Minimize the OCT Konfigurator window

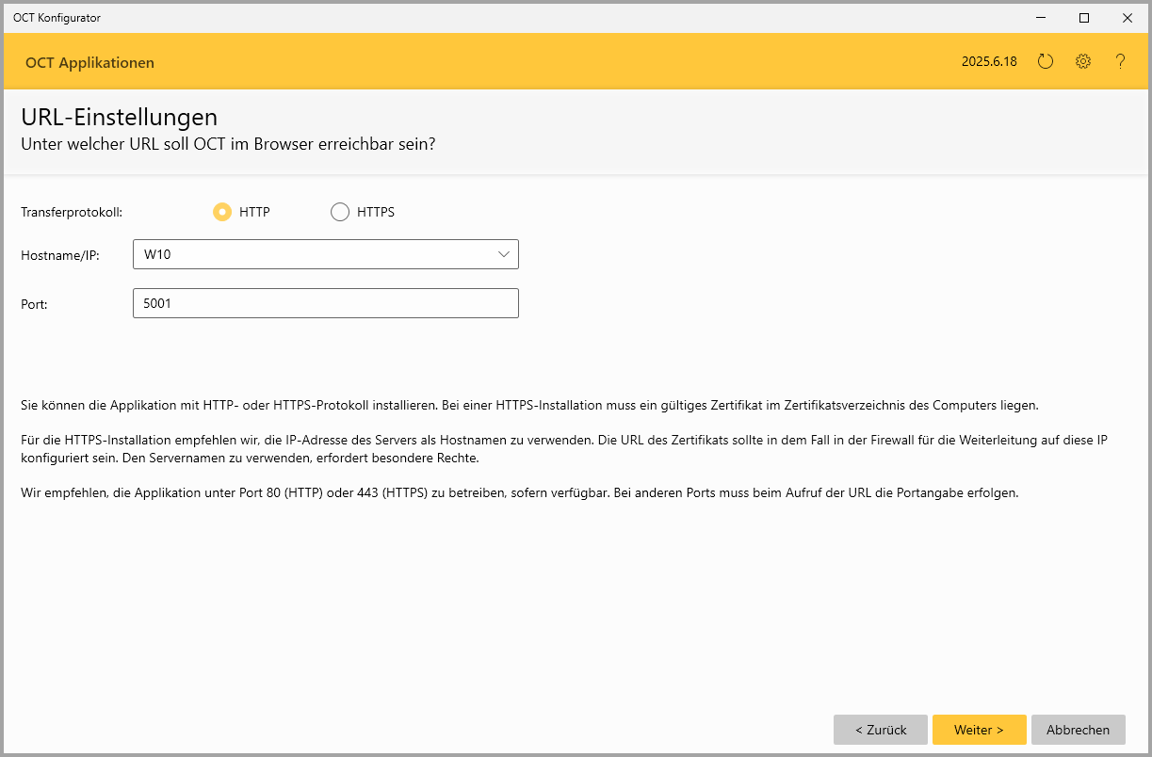click(x=1041, y=18)
